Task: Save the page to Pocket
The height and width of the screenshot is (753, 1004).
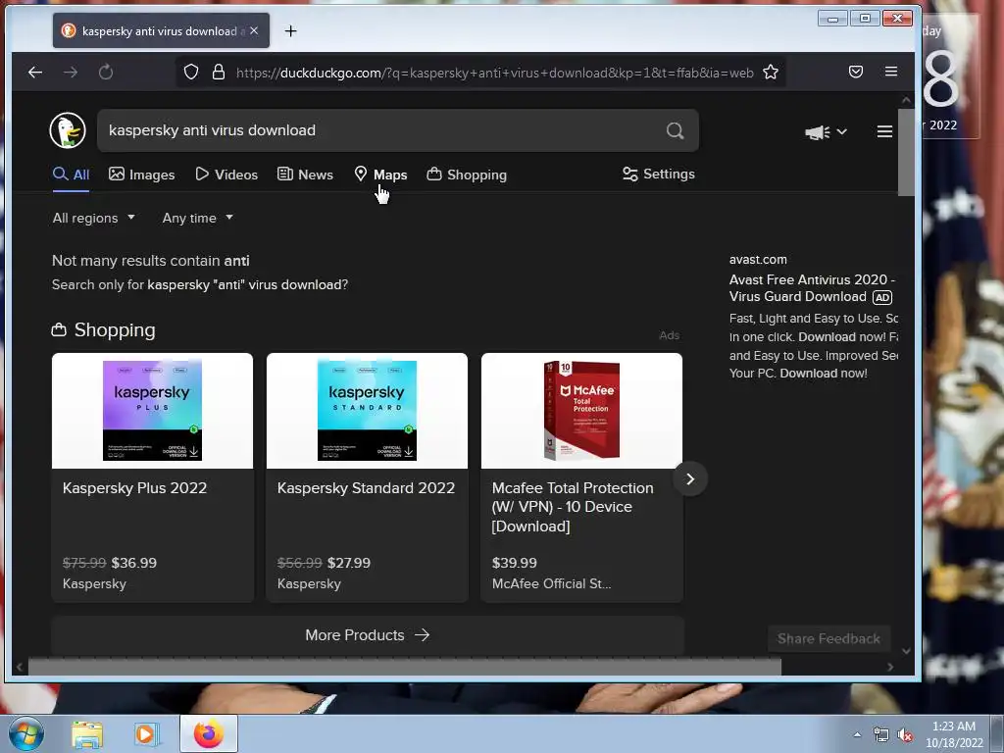Action: pyautogui.click(x=855, y=72)
